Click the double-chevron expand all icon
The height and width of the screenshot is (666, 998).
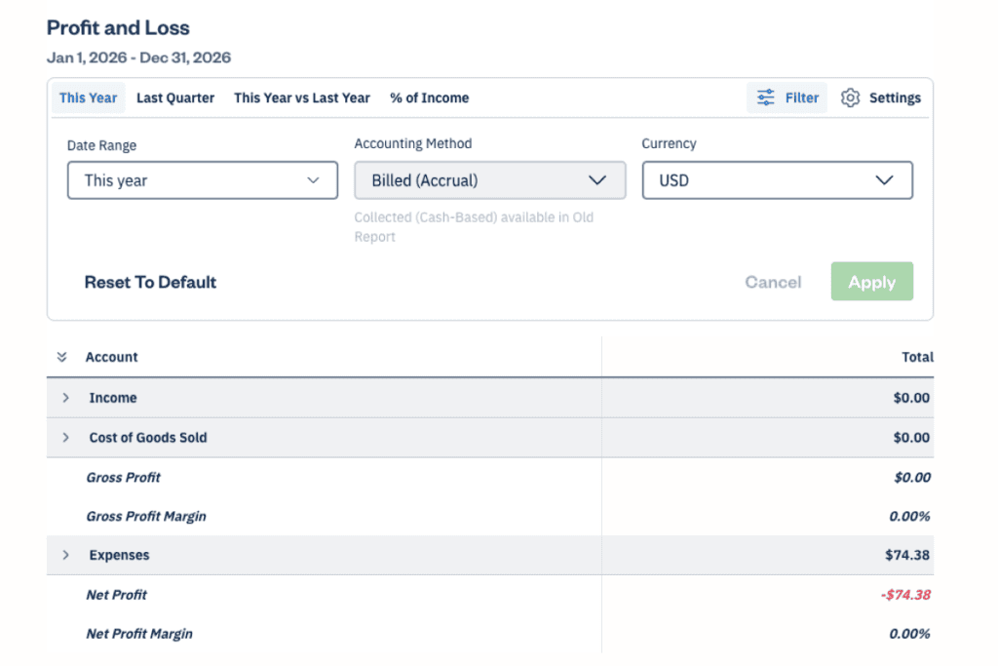(61, 357)
